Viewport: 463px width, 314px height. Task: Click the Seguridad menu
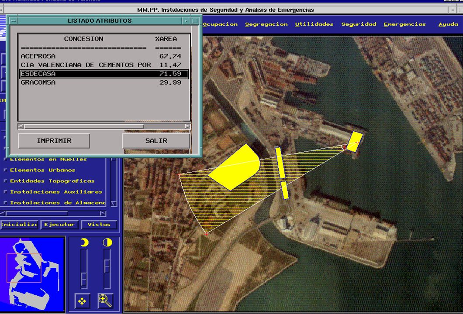(x=359, y=24)
